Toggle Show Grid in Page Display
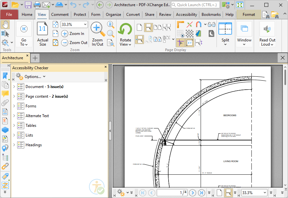This screenshot has width=288, height=198. click(180, 33)
